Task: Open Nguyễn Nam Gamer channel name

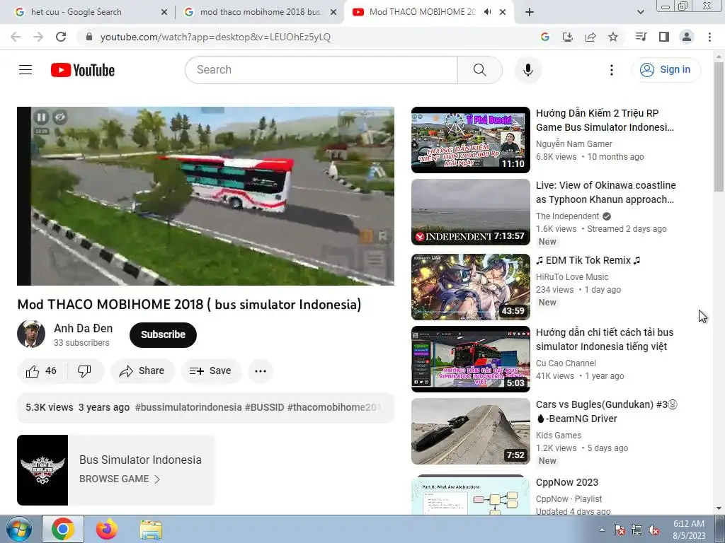Action: click(573, 144)
